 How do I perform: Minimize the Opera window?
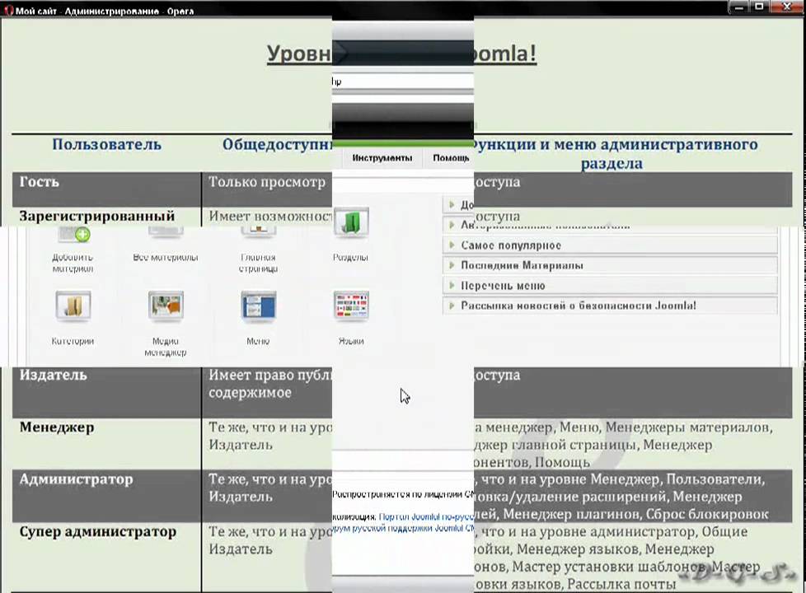click(738, 7)
